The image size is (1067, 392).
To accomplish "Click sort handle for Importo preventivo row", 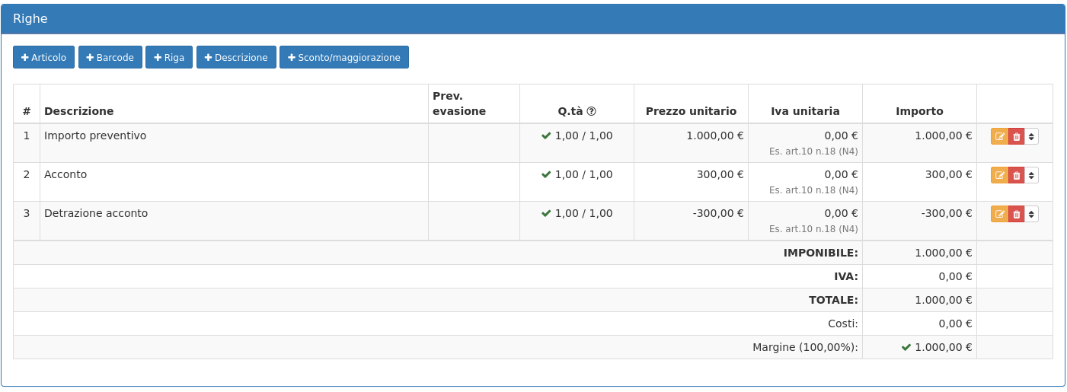I will coord(1031,136).
